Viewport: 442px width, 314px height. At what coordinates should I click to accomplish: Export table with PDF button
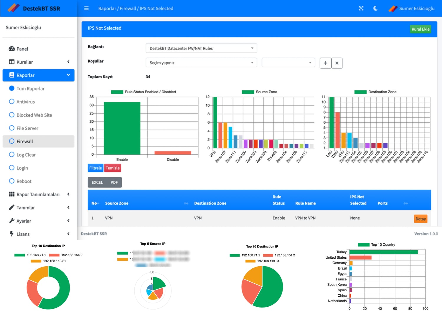point(114,182)
